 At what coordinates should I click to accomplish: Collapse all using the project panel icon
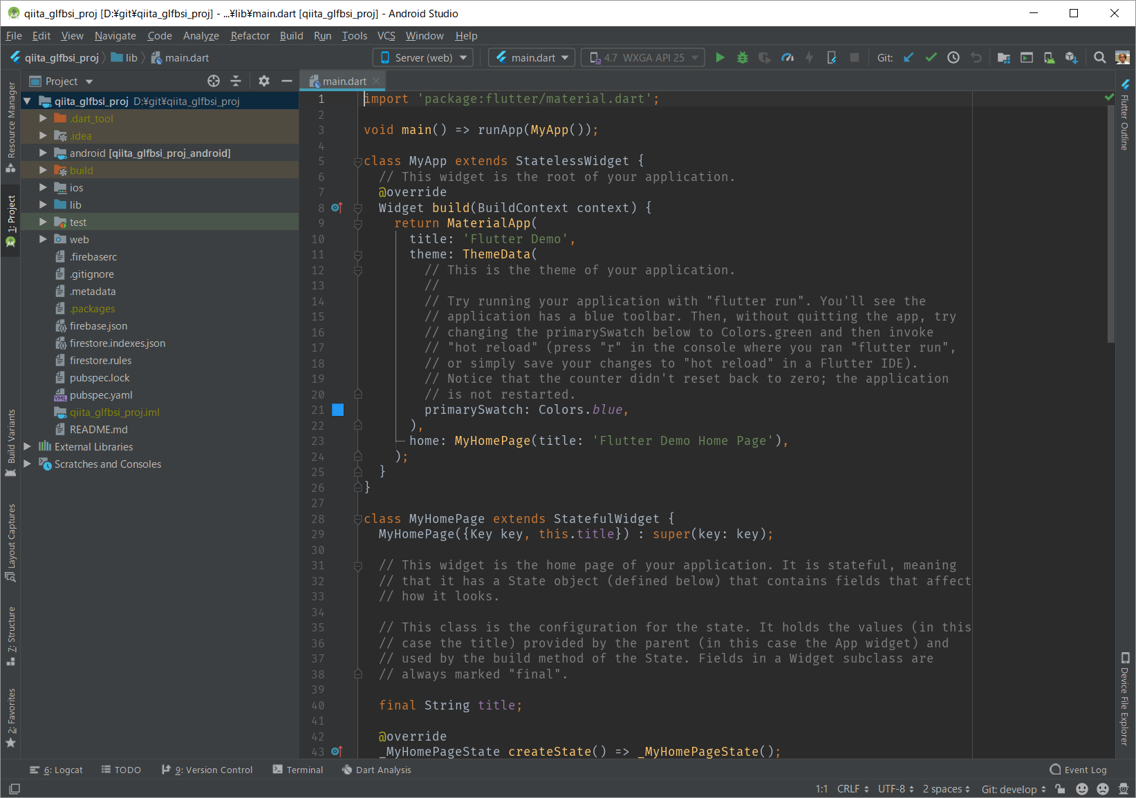[x=236, y=82]
